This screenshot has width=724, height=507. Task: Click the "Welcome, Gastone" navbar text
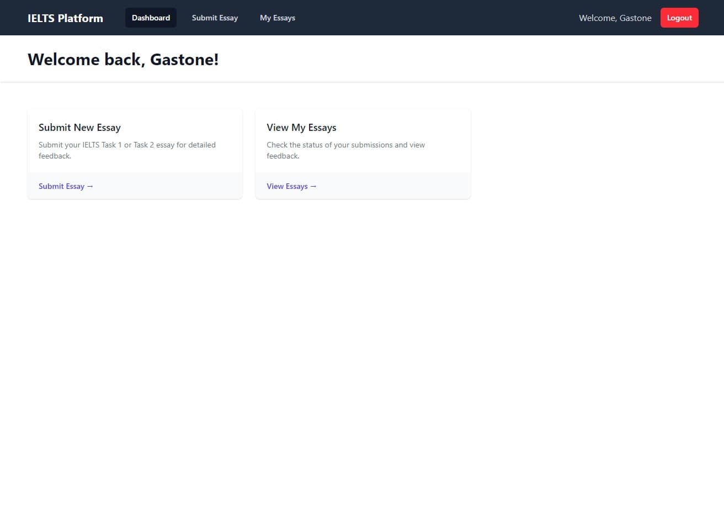(615, 18)
